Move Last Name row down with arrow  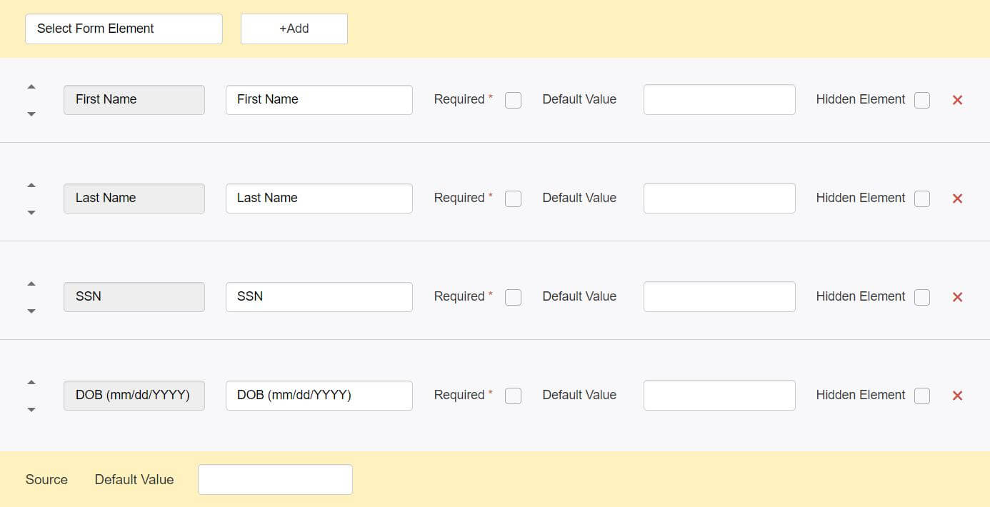pyautogui.click(x=31, y=212)
